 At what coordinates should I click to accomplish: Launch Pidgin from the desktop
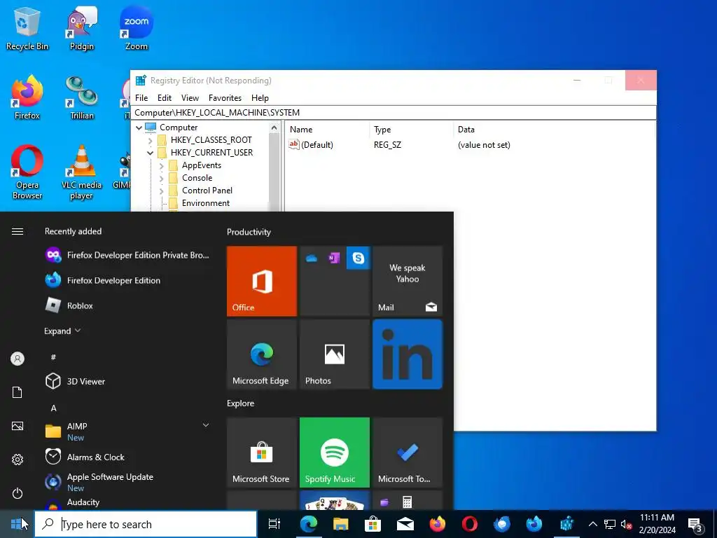point(81,28)
